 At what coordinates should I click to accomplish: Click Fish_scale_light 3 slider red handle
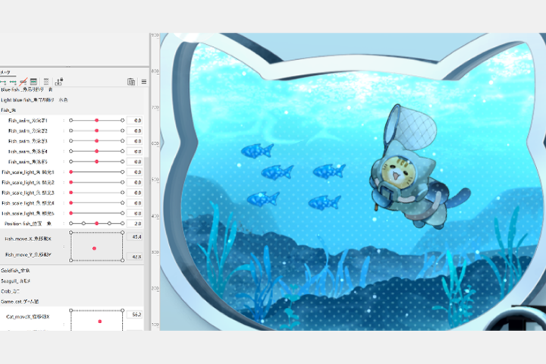click(x=71, y=193)
